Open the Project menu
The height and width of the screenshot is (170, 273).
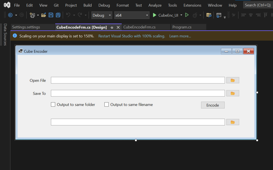pyautogui.click(x=71, y=5)
